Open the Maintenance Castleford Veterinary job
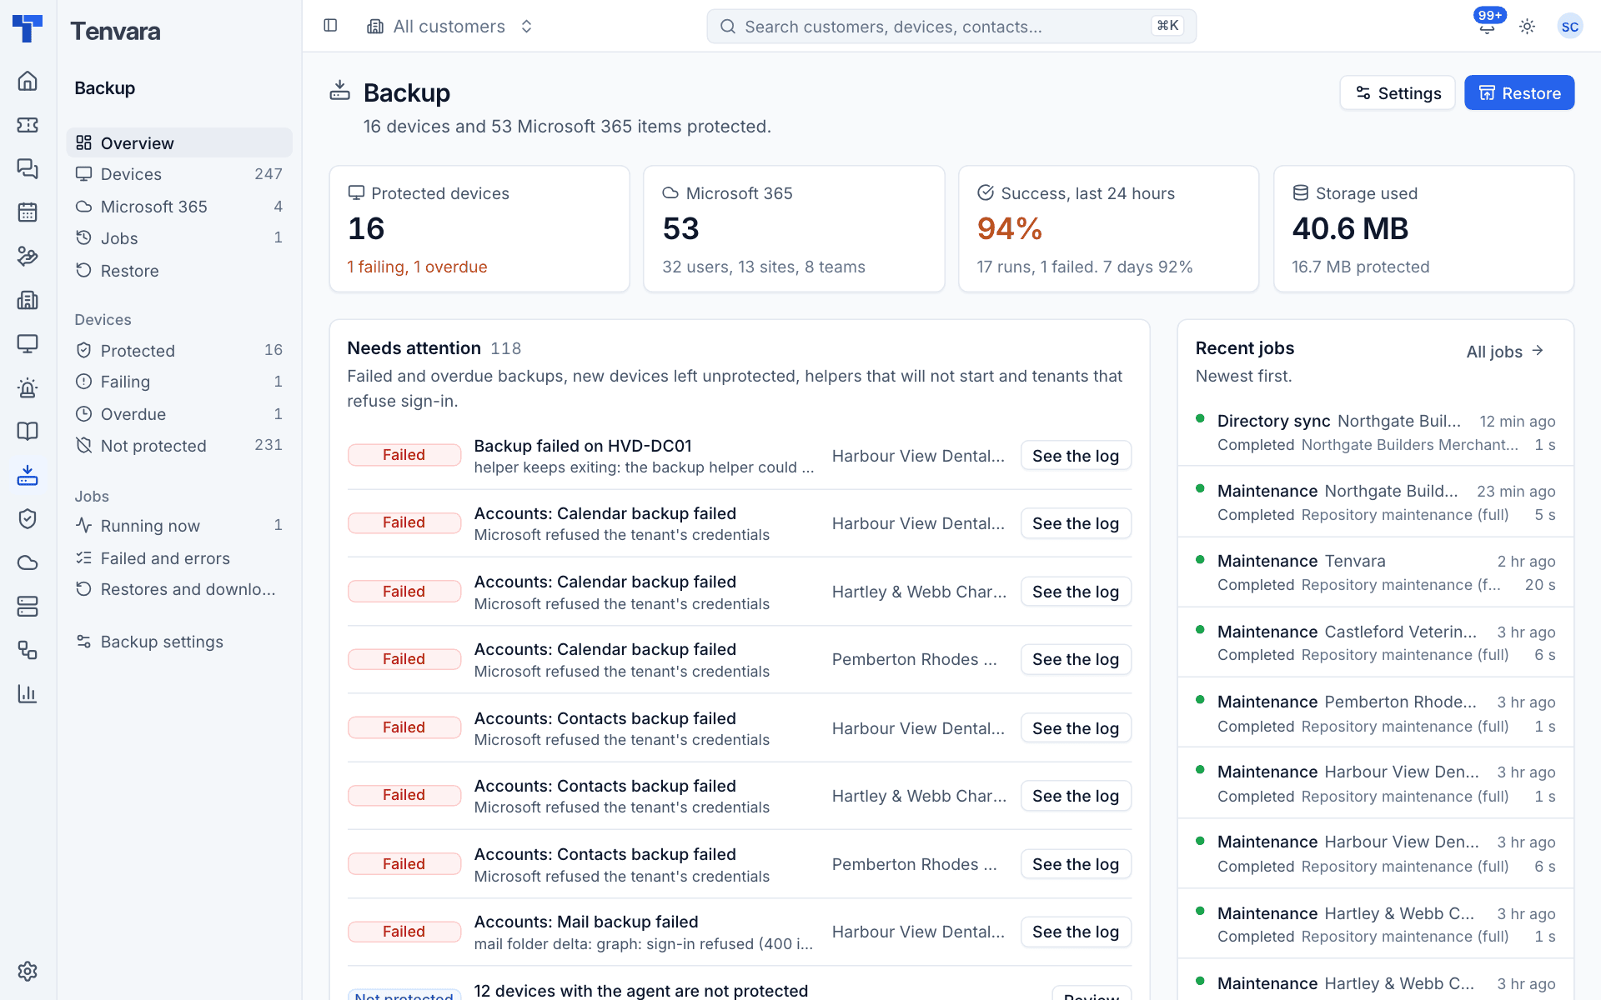1601x1000 pixels. [x=1375, y=642]
